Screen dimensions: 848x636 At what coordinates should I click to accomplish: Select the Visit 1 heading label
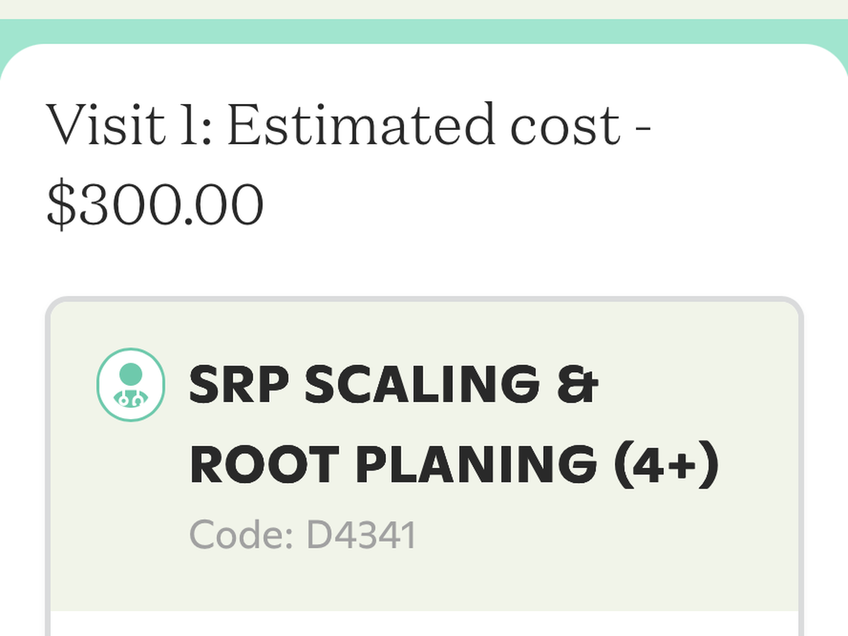(129, 125)
